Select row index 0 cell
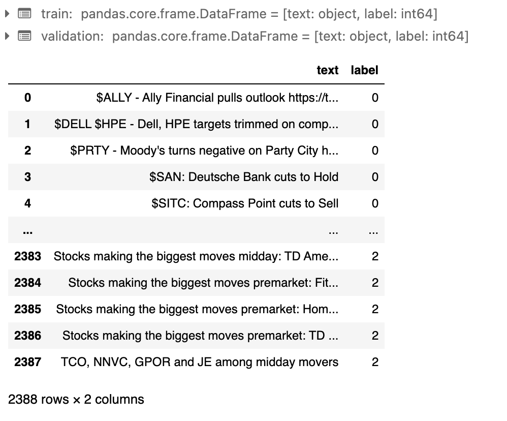This screenshot has width=507, height=421. [x=27, y=98]
